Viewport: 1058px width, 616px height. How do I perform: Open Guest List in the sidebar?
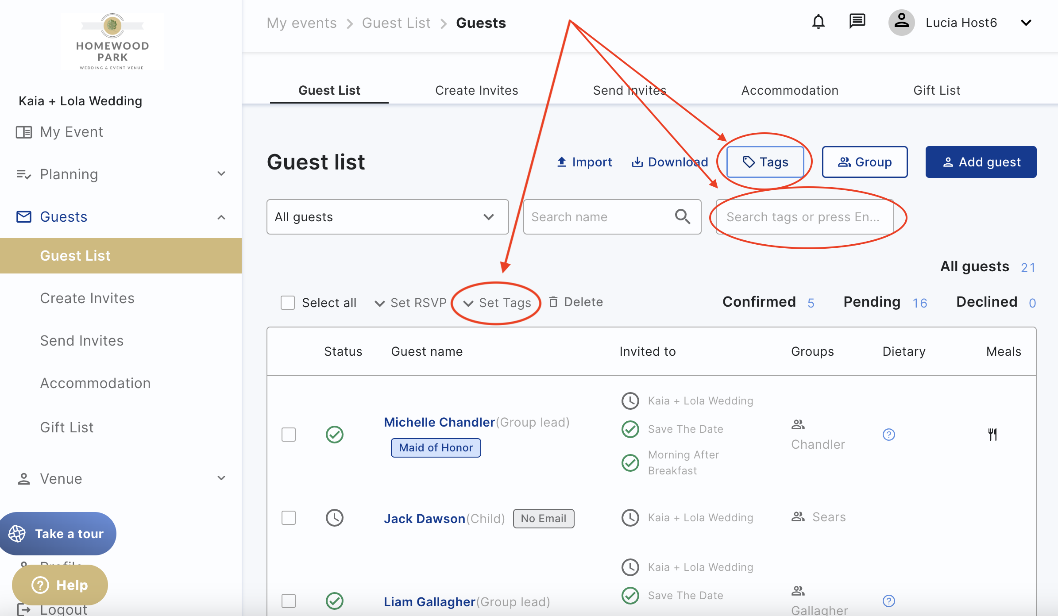[x=121, y=256]
